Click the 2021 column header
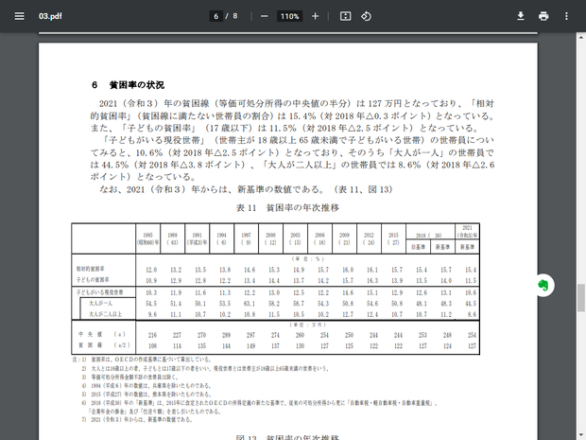 click(x=467, y=231)
